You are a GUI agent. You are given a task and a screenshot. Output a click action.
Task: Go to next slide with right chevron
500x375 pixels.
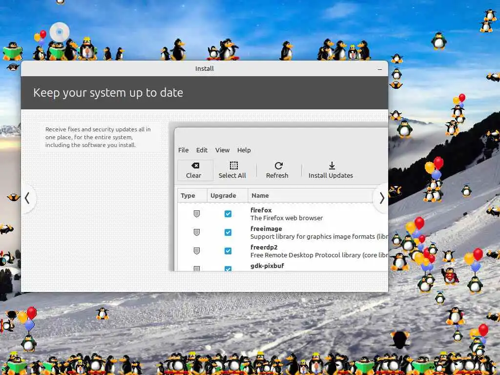(381, 198)
